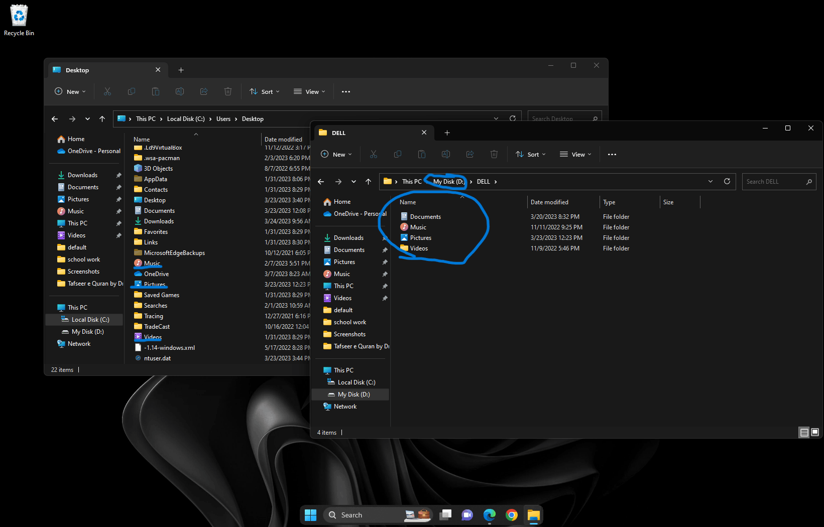824x527 pixels.
Task: Open the View dropdown in Desktop window
Action: (310, 91)
